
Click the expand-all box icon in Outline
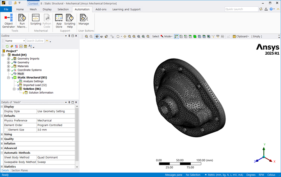coord(21,46)
